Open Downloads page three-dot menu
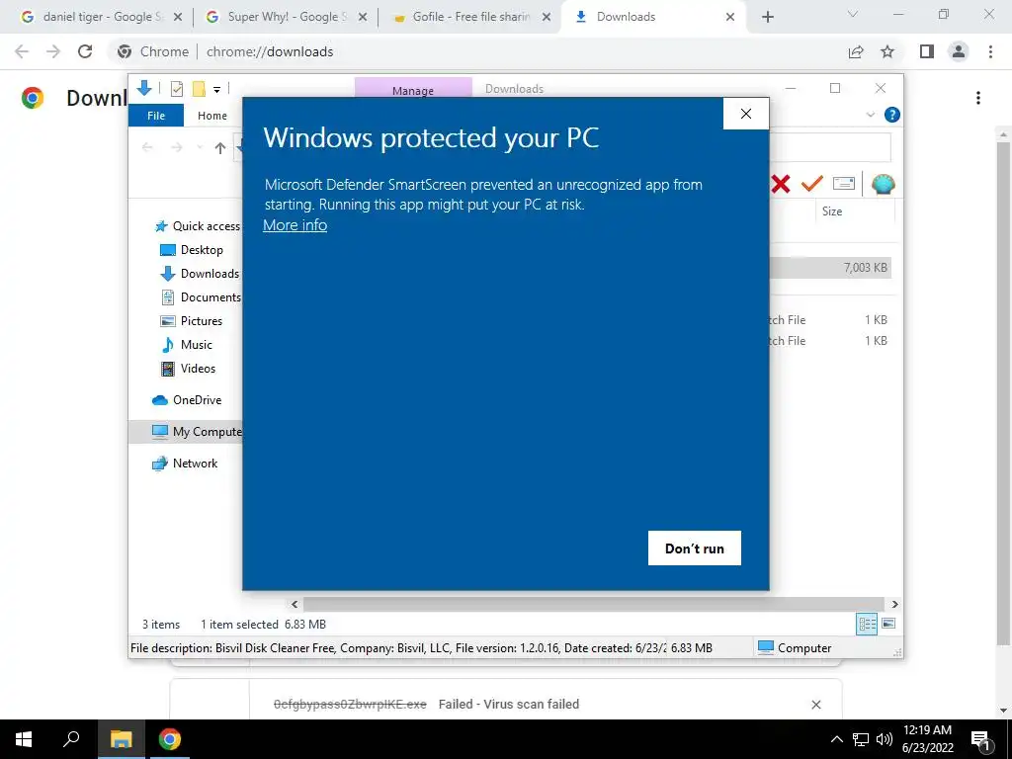 tap(978, 98)
